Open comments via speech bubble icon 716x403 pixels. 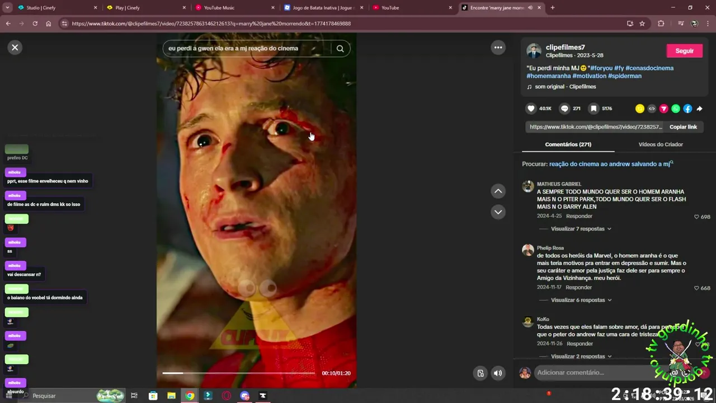564,109
